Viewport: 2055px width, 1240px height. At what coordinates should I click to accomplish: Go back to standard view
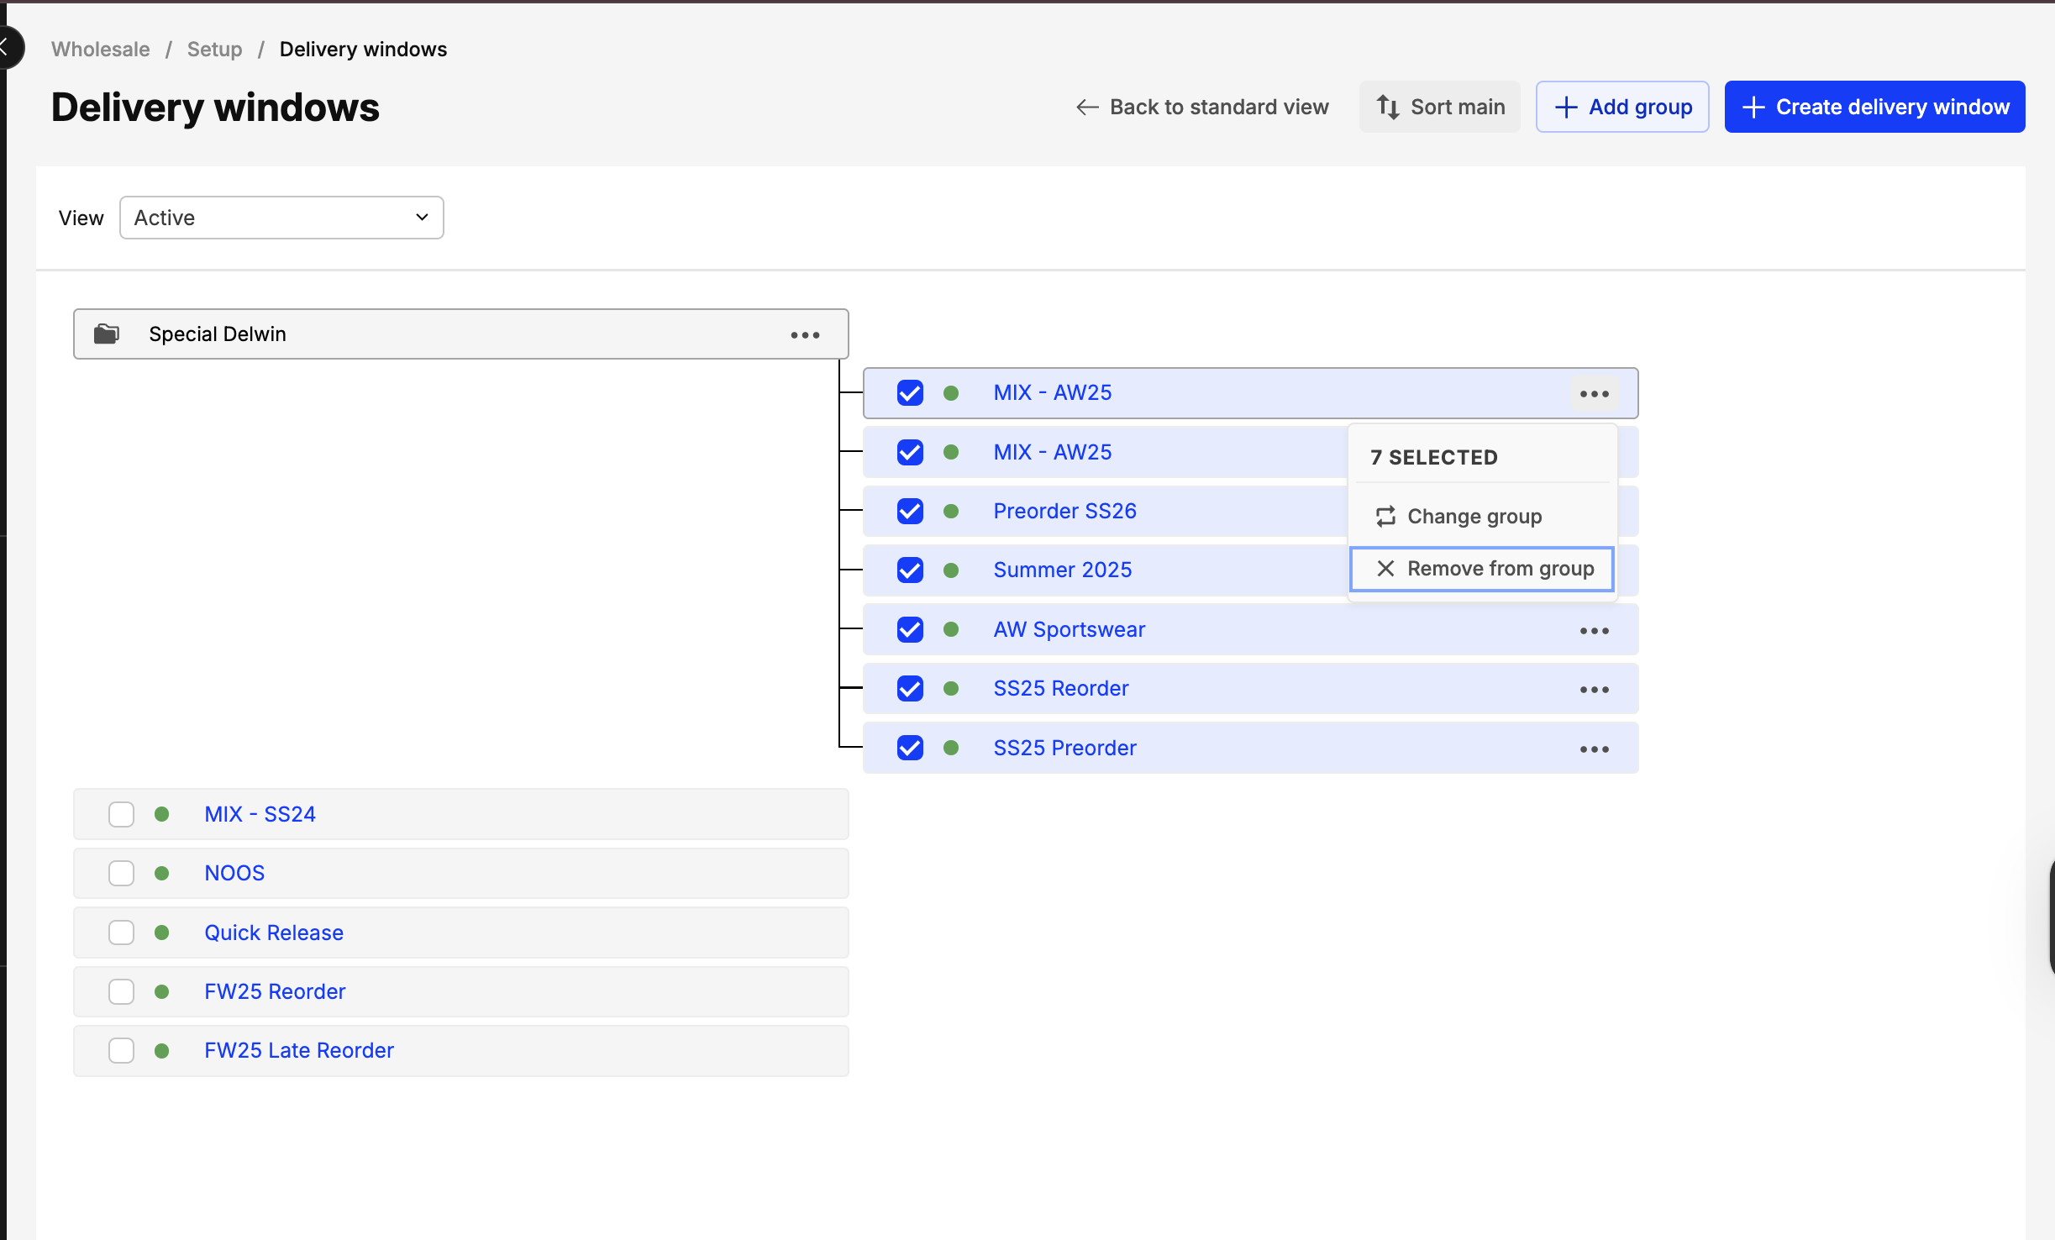click(1201, 107)
